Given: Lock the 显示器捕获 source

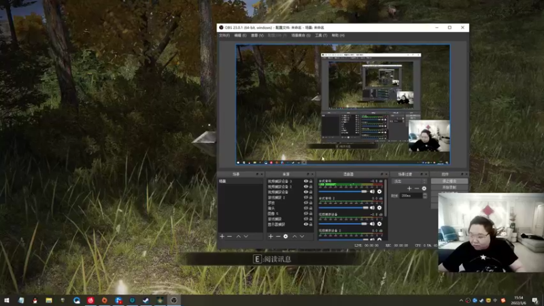Looking at the screenshot, I should click(x=311, y=224).
